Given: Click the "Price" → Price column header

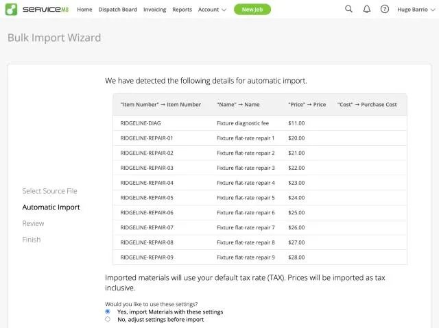Looking at the screenshot, I should [x=307, y=105].
